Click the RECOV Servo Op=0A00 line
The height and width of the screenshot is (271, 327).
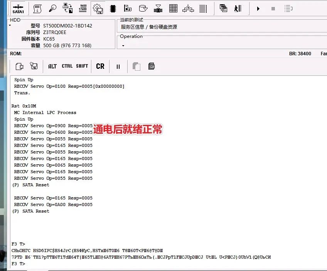(53, 205)
